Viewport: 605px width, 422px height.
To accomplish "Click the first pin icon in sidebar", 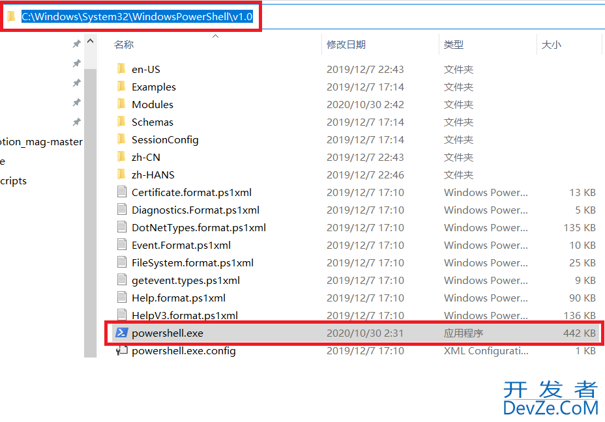I will (77, 44).
